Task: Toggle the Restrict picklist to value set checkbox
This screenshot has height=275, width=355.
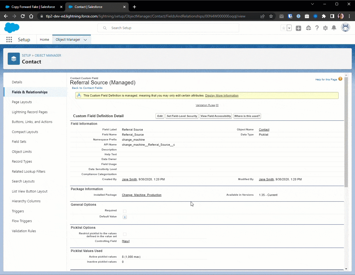Action: pos(125,234)
